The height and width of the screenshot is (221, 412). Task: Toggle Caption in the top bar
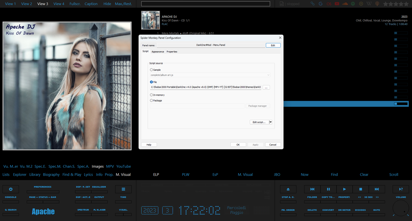91,4
